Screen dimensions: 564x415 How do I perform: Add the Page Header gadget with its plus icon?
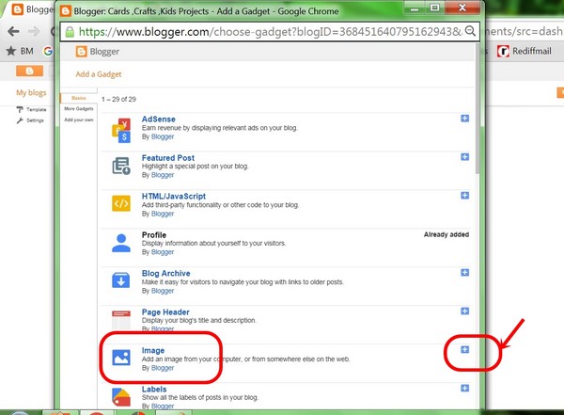[x=464, y=311]
